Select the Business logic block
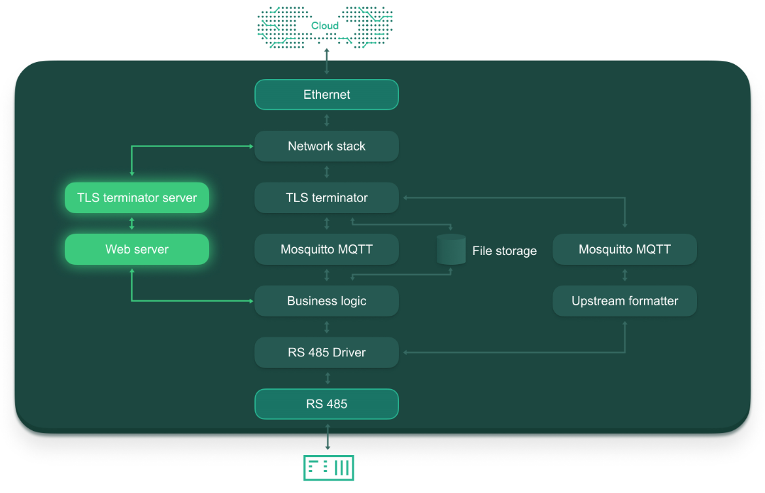This screenshot has width=765, height=493. pyautogui.click(x=326, y=301)
